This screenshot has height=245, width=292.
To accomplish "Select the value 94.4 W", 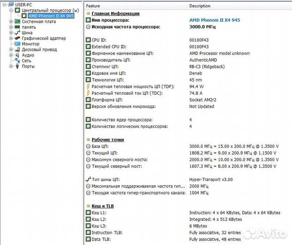I will coord(196,87).
